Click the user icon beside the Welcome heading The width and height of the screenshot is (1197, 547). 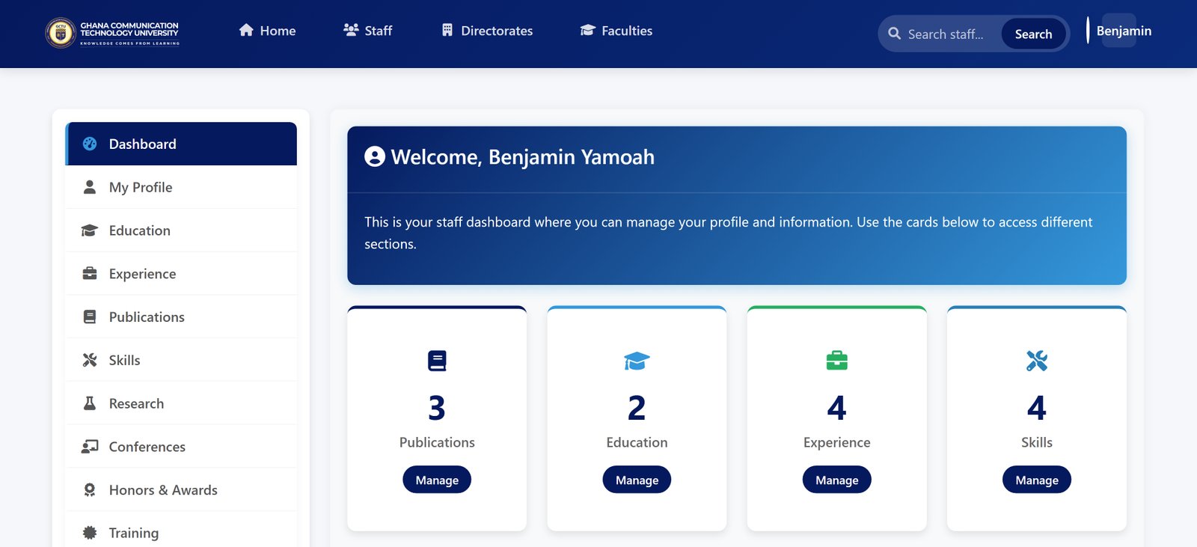pyautogui.click(x=374, y=156)
